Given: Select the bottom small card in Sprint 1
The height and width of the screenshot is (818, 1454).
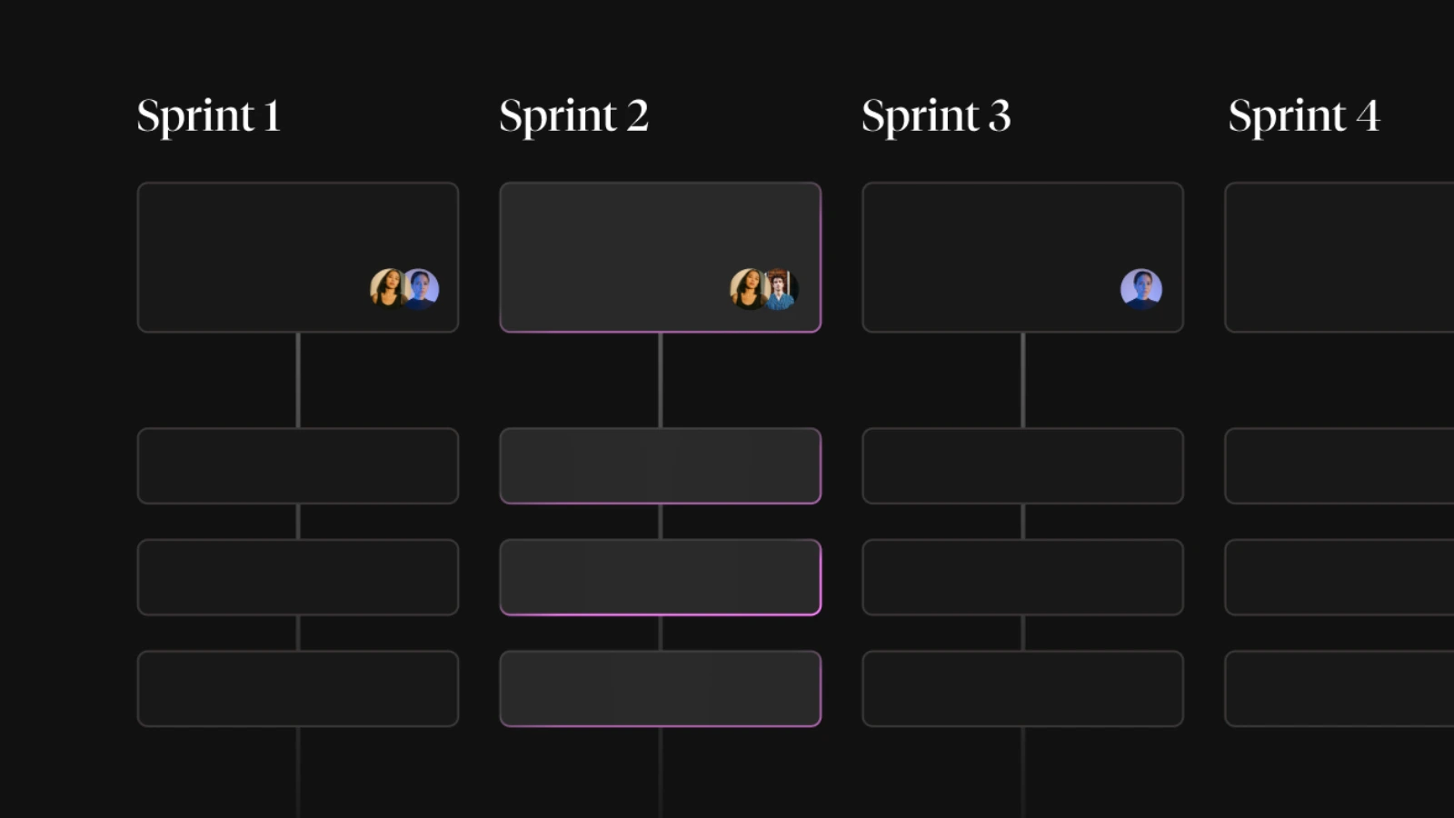Looking at the screenshot, I should [x=298, y=689].
